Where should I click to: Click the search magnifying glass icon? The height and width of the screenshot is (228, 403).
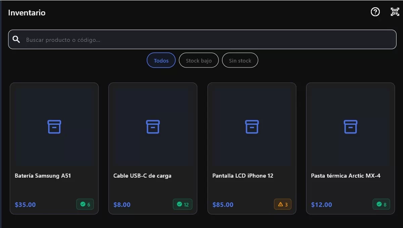click(x=16, y=40)
